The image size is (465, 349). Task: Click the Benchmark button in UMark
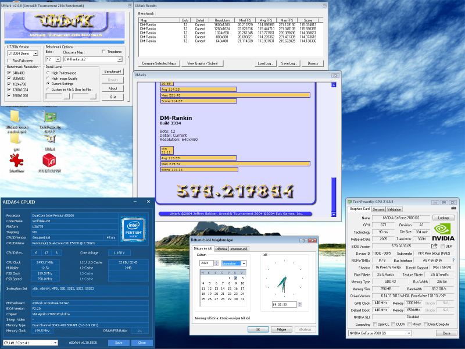pos(113,72)
